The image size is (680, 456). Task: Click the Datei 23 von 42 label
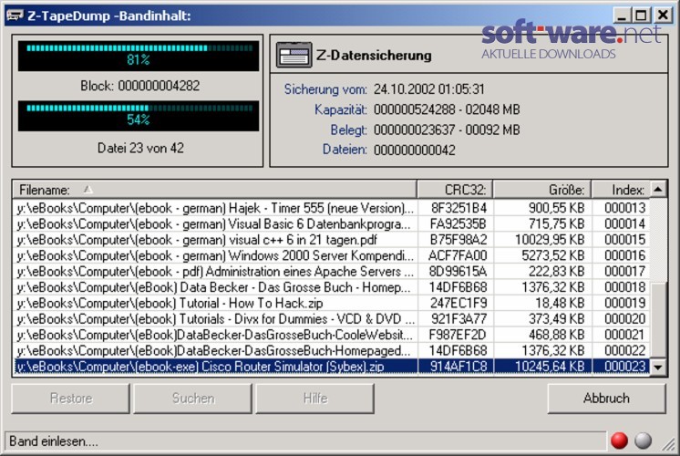(140, 148)
